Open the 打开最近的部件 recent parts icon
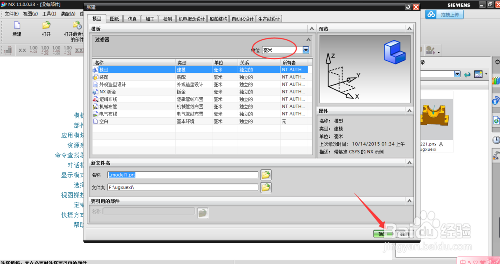 click(77, 25)
